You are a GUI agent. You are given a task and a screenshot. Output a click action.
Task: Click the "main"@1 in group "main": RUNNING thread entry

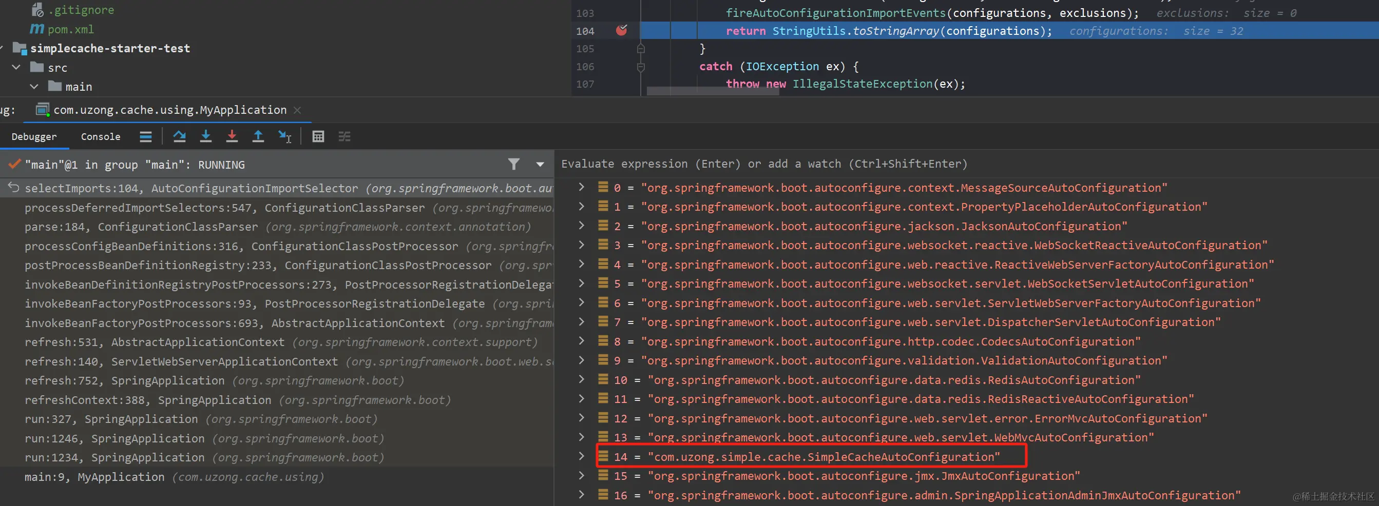[135, 165]
